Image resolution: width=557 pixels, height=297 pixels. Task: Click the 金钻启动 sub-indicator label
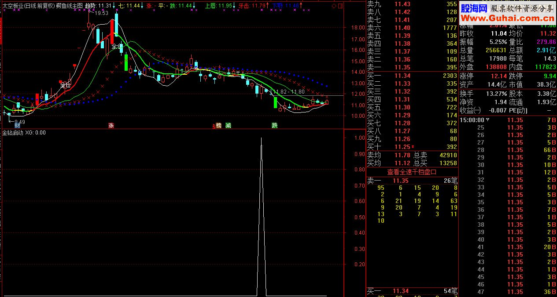point(13,132)
